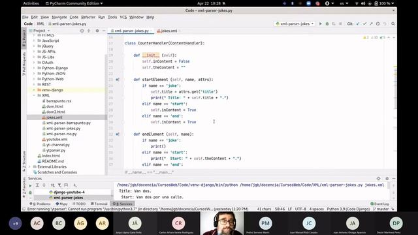Run with coverage icon in toolbar
The image size is (418, 235).
coord(334,23)
